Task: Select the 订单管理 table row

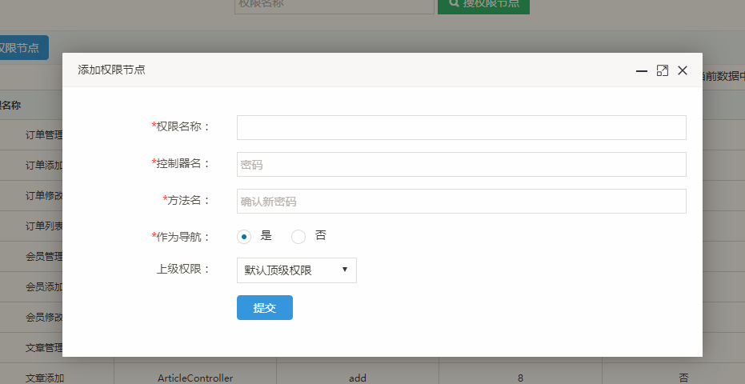Action: 43,135
